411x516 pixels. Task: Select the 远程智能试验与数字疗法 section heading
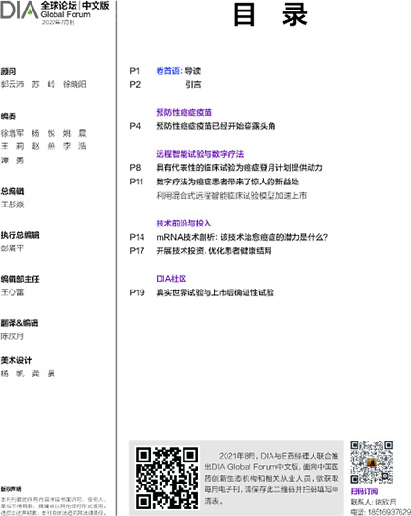click(200, 154)
